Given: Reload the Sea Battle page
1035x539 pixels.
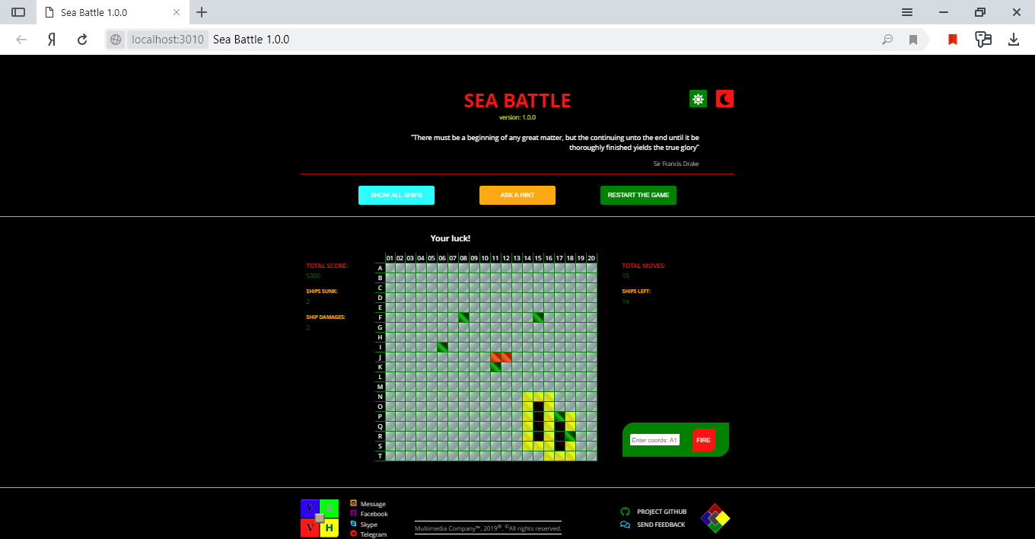Looking at the screenshot, I should [x=82, y=40].
